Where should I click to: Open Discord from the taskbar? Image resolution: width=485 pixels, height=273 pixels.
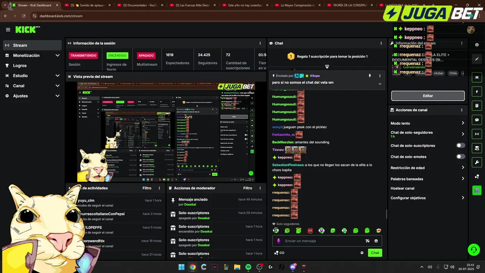293,267
